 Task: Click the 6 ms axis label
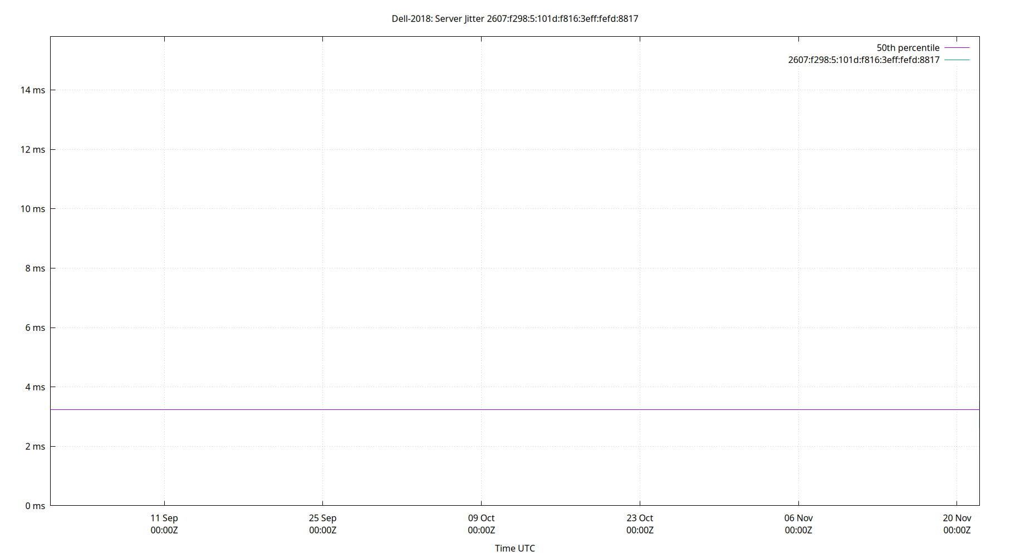(35, 328)
